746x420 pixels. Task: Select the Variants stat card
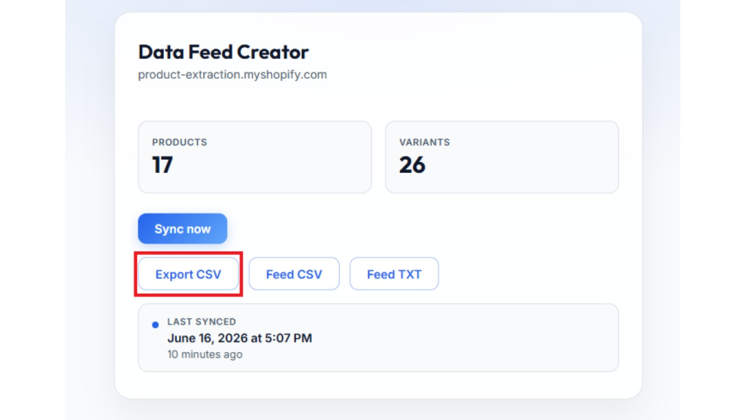[x=502, y=157]
